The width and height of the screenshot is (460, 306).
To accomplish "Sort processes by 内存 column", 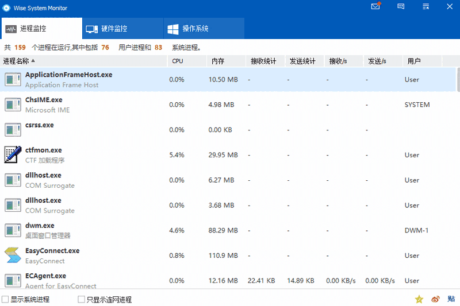I will click(218, 61).
